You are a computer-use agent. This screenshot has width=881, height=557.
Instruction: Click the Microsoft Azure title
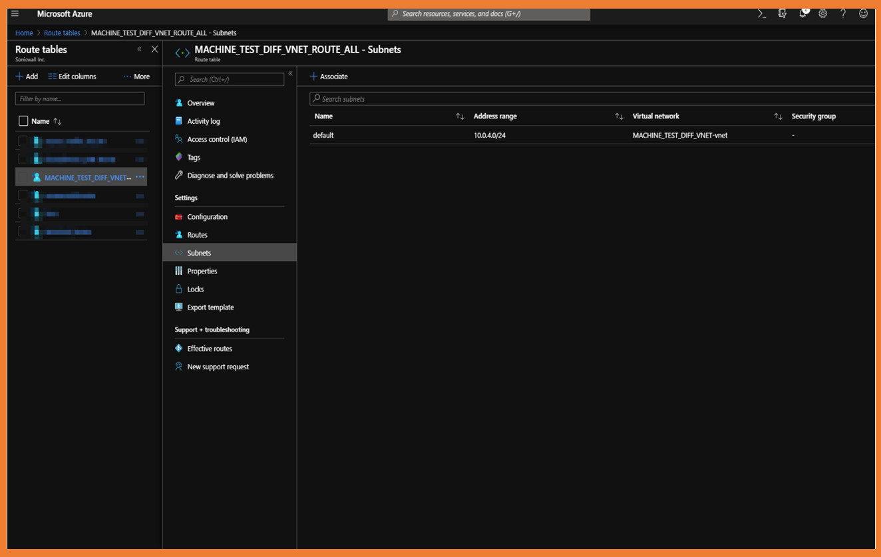click(x=65, y=14)
